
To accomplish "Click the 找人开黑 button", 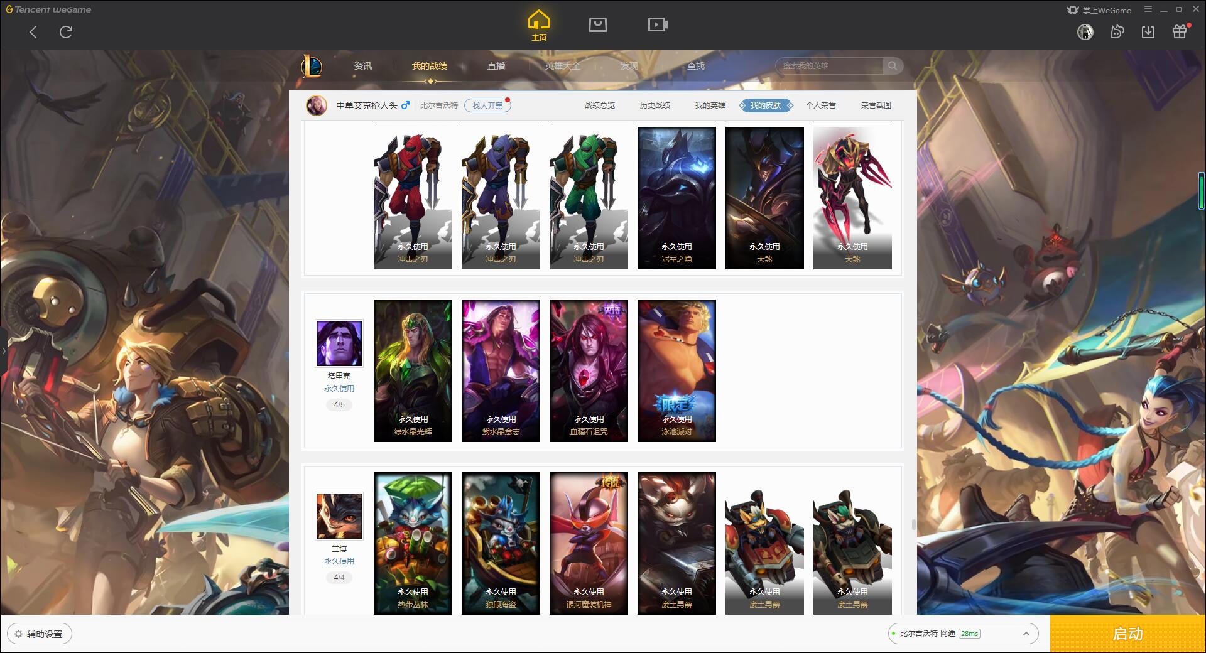I will click(487, 105).
